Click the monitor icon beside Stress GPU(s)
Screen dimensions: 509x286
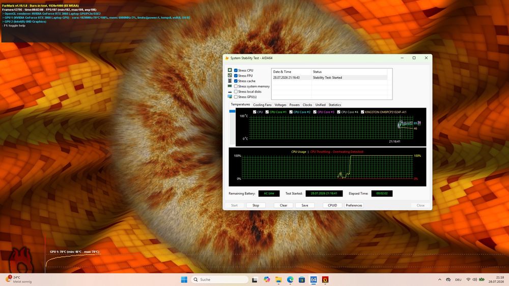[x=230, y=97]
